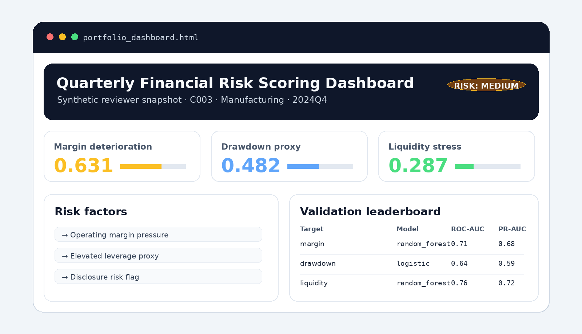Click the yellow minimize window dot

pyautogui.click(x=63, y=37)
